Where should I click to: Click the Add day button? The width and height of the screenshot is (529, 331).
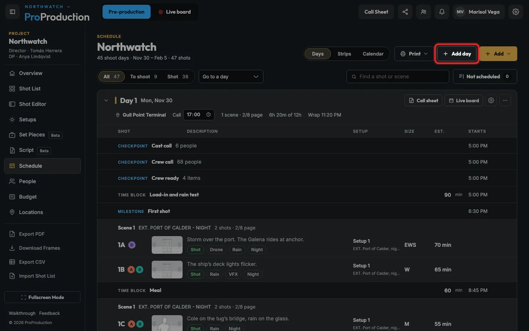click(x=457, y=54)
